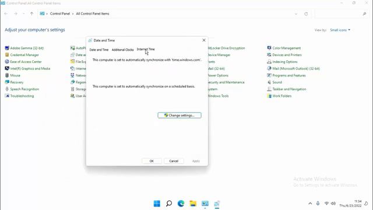
Task: Open Credential Manager icon
Action: pos(7,55)
